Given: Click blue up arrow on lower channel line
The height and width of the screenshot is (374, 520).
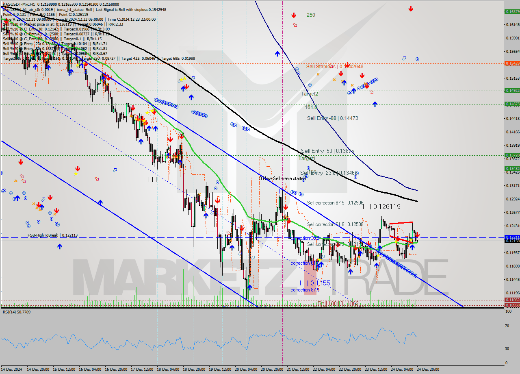Looking at the screenshot, I should tap(100, 202).
